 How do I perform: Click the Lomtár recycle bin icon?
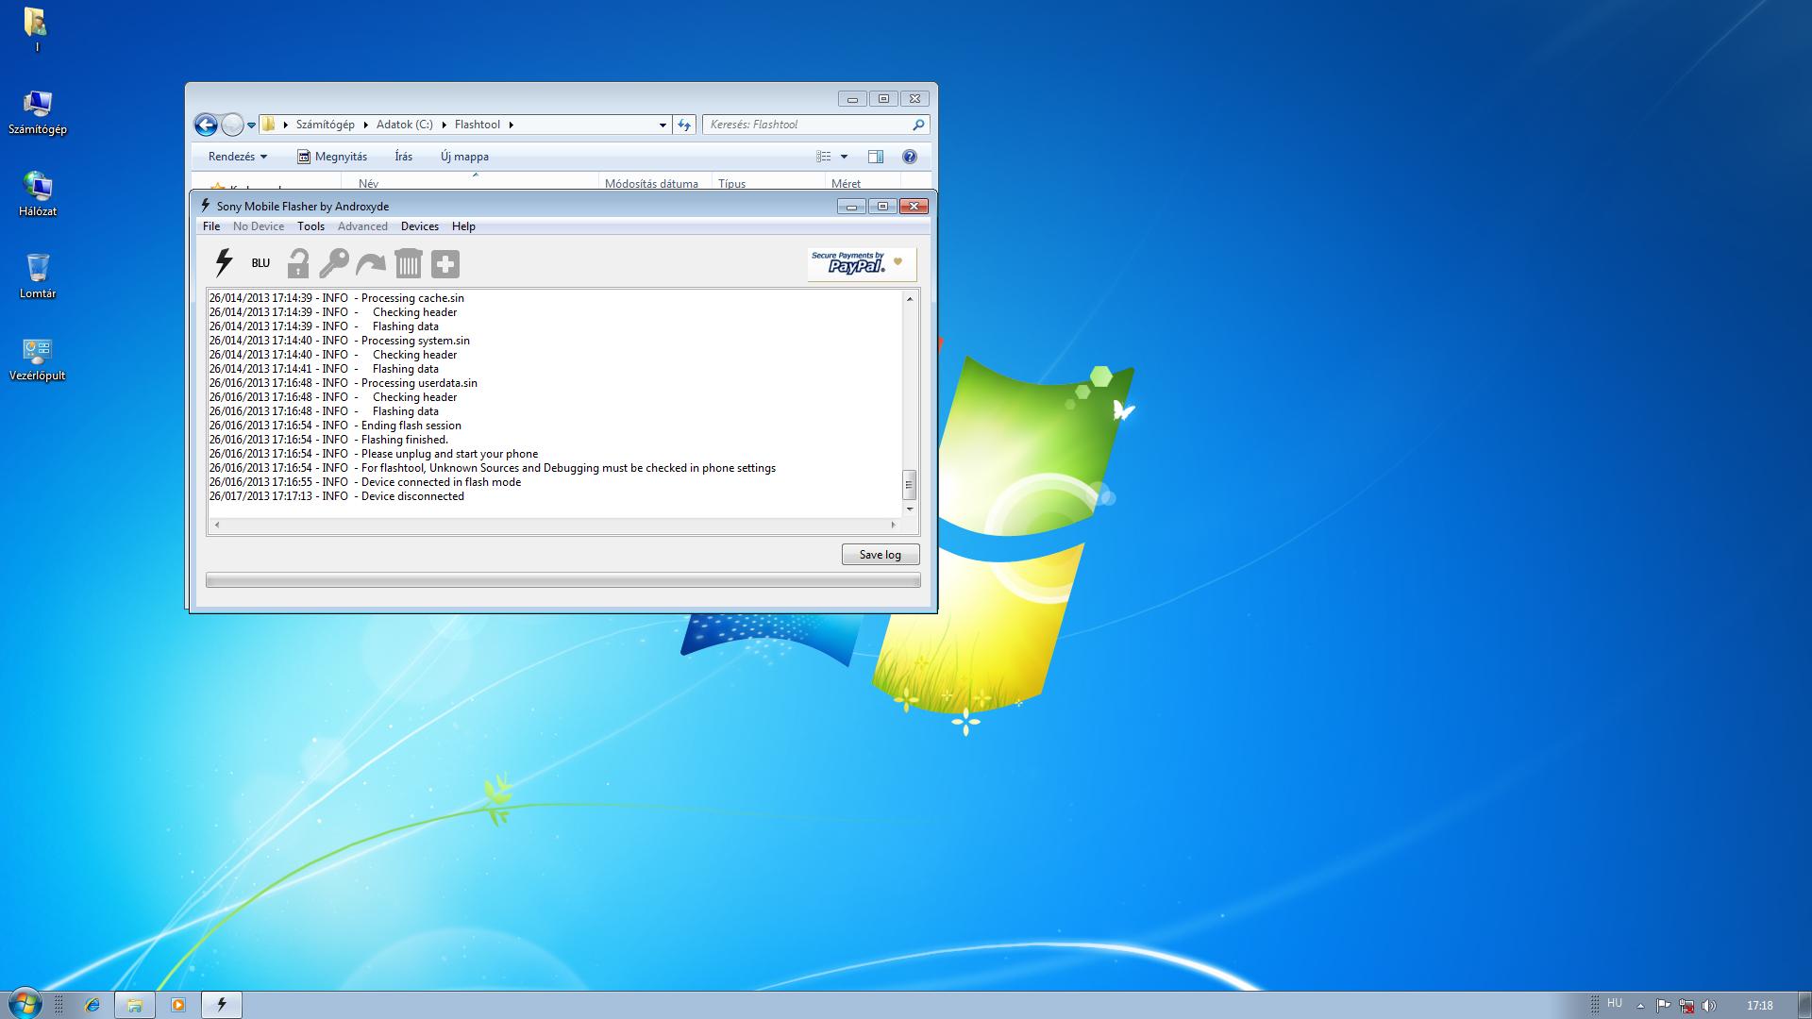click(x=38, y=276)
